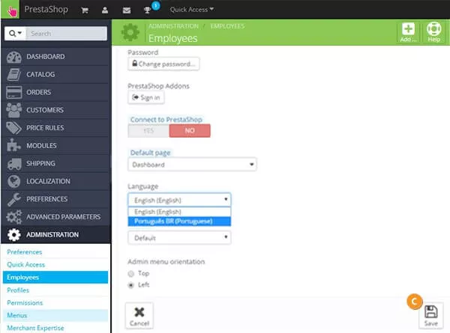Viewport: 450px width, 333px height.
Task: Open the Help lifebuoy icon
Action: click(433, 32)
